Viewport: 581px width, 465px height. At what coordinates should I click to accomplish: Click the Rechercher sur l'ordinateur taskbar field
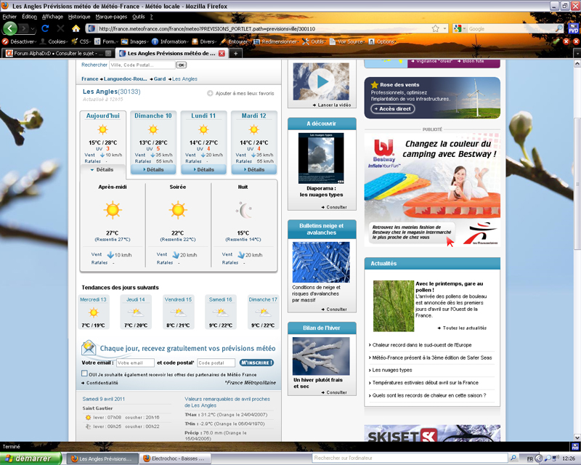(410, 458)
